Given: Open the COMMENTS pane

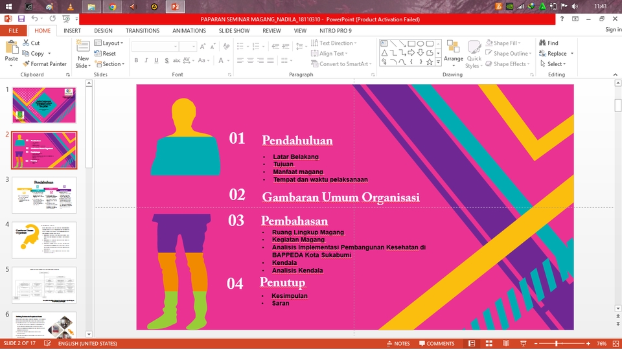Looking at the screenshot, I should coord(437,343).
